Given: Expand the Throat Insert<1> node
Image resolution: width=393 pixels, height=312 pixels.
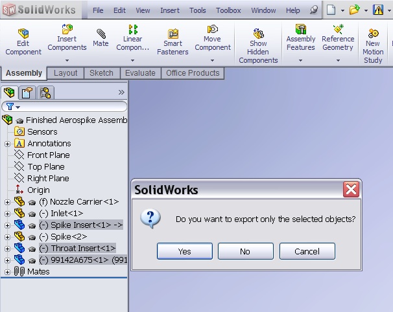Looking at the screenshot, I should click(x=7, y=249).
